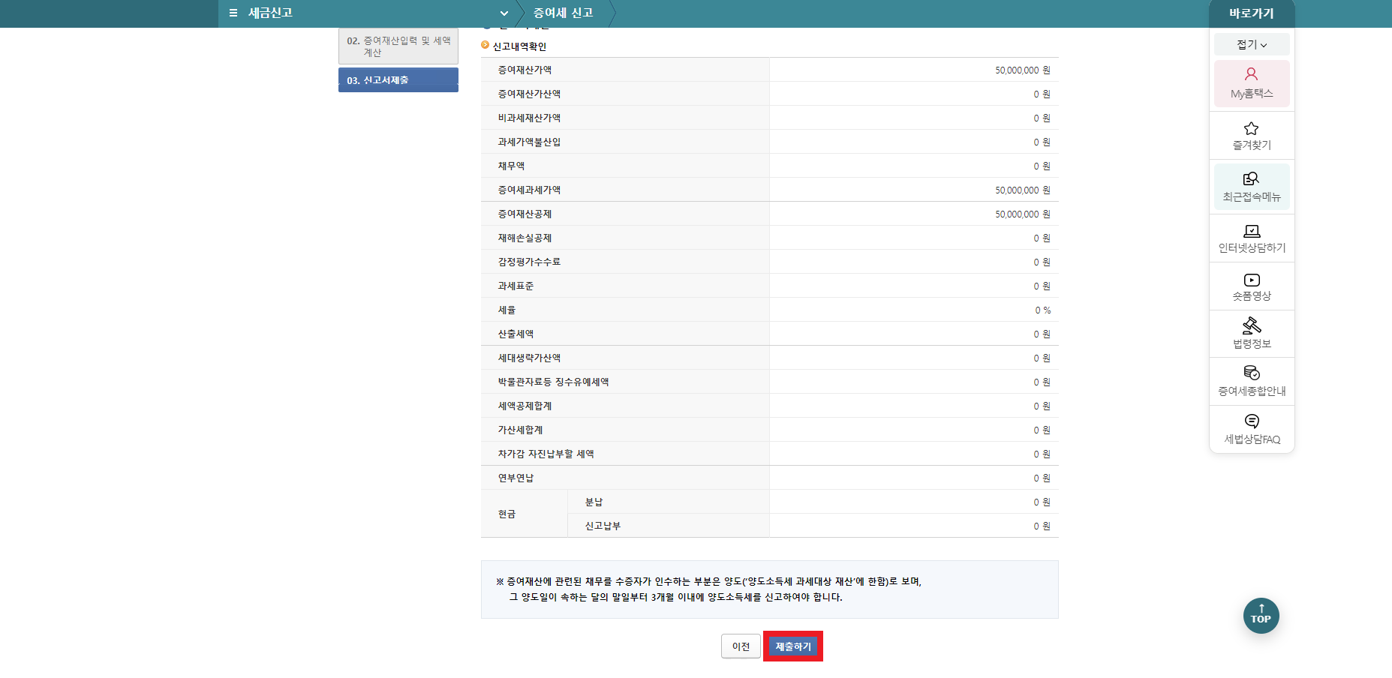Open 숏폼영상 from the sidebar
This screenshot has width=1392, height=678.
1250,286
